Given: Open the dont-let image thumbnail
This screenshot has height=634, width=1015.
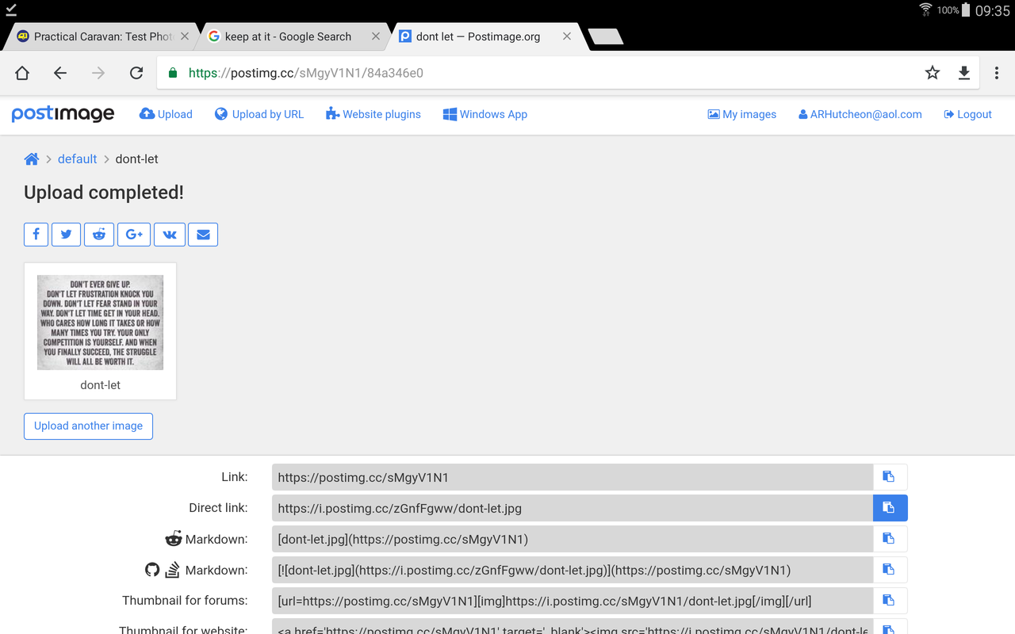Looking at the screenshot, I should click(100, 323).
